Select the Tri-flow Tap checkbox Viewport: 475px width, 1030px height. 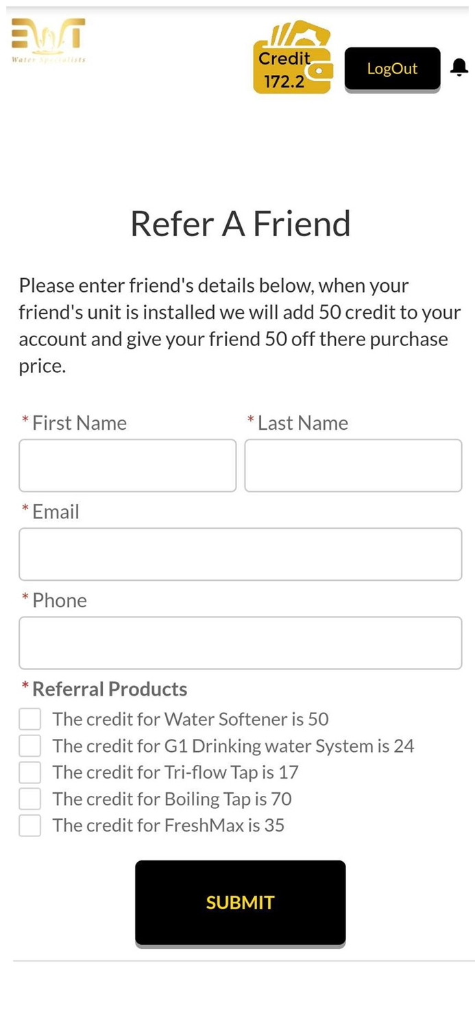click(x=29, y=772)
